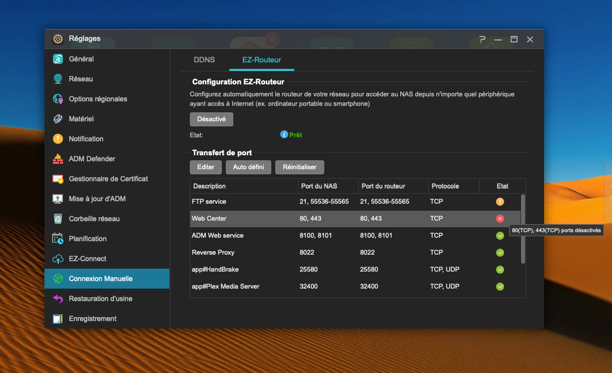Toggle the Désactivé EZ-Routeur button

click(211, 119)
